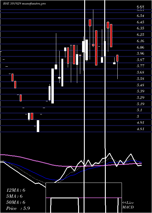
Task: Click the 6.54 price axis label
Action: click(140, 16)
